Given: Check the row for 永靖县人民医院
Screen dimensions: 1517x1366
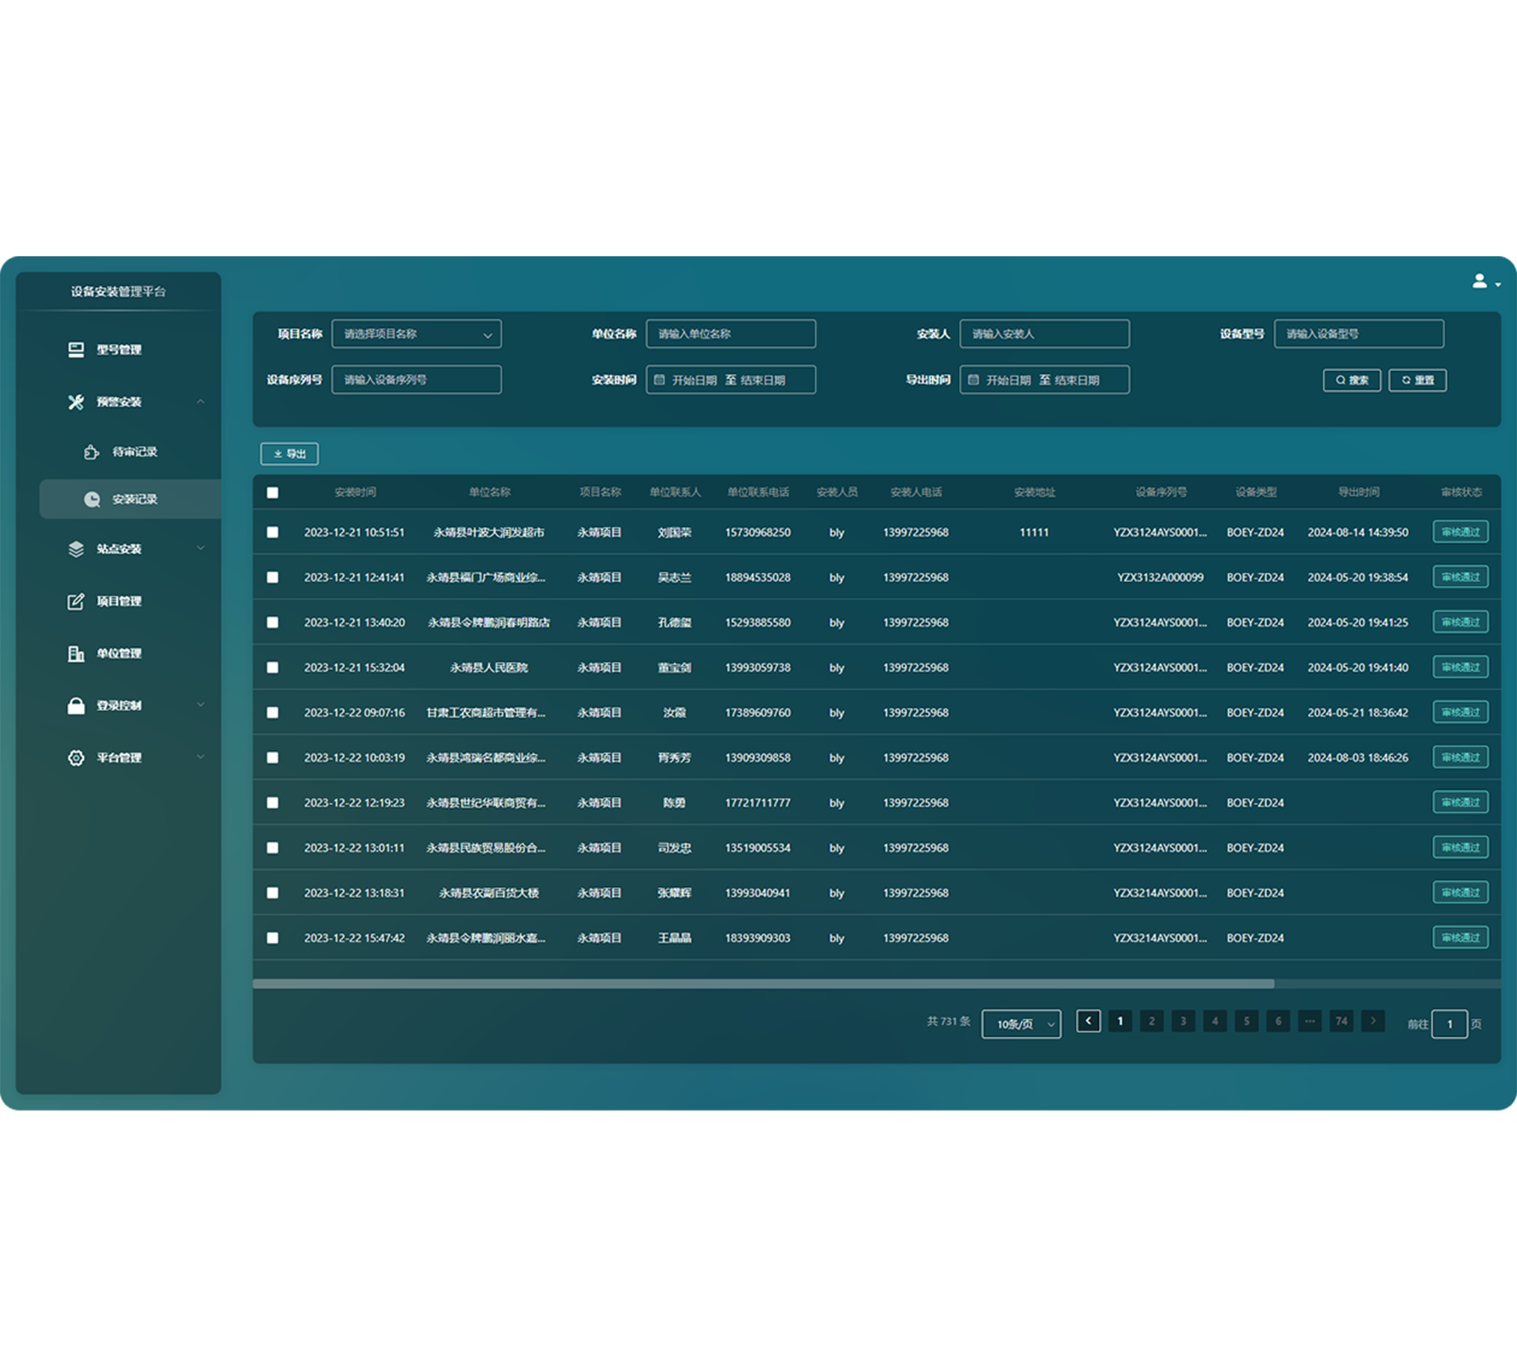Looking at the screenshot, I should point(272,668).
